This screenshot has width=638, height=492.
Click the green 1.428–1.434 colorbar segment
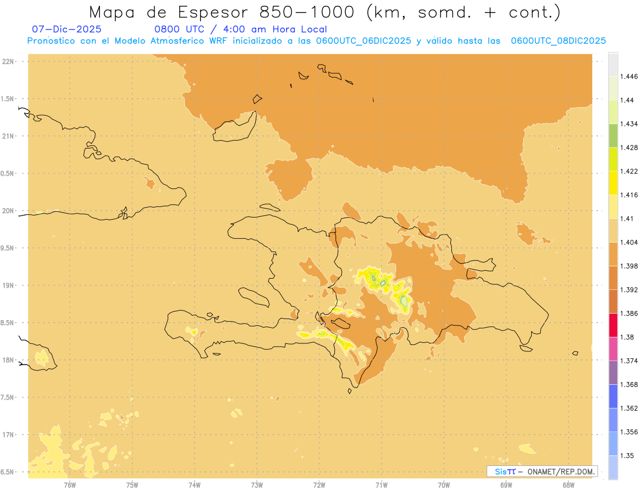(x=613, y=135)
